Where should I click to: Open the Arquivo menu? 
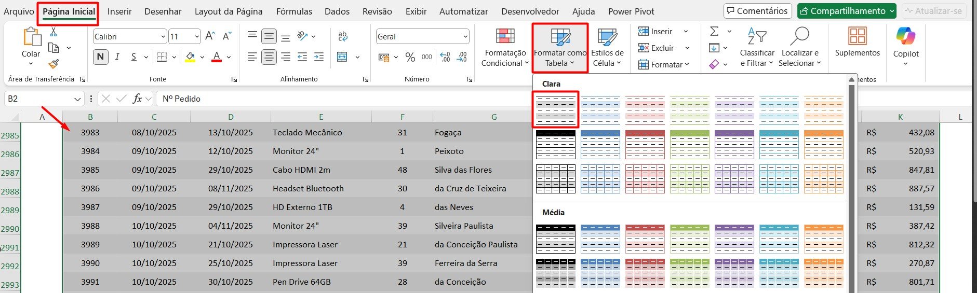tap(19, 11)
